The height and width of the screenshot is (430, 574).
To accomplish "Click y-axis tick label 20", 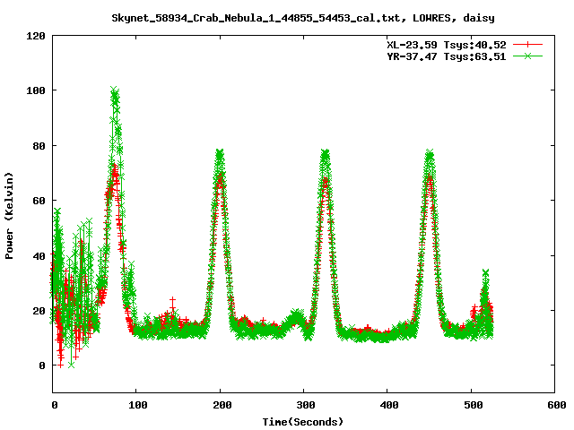I will (x=39, y=311).
